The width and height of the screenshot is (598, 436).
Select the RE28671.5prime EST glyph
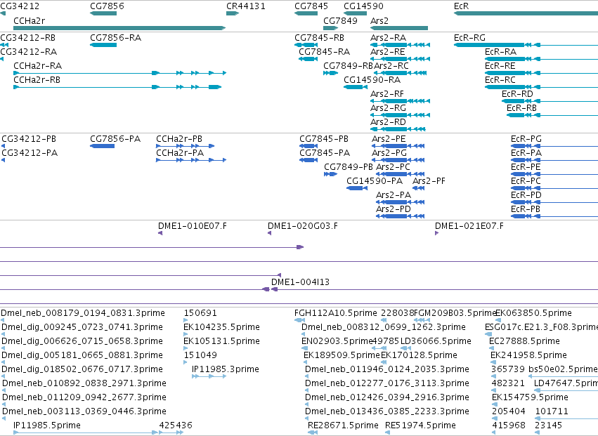(313, 432)
